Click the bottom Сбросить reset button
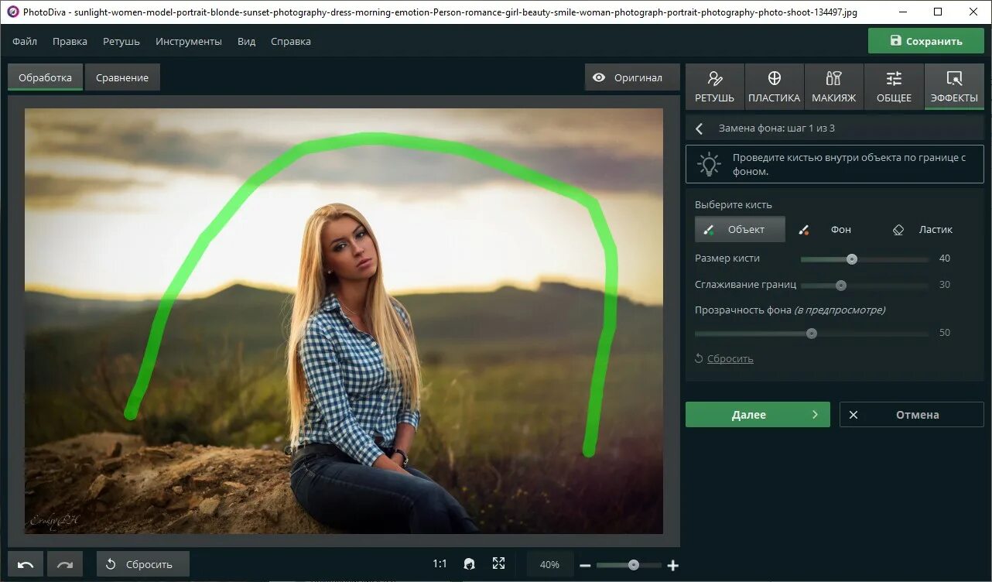The image size is (992, 582). coord(143,564)
